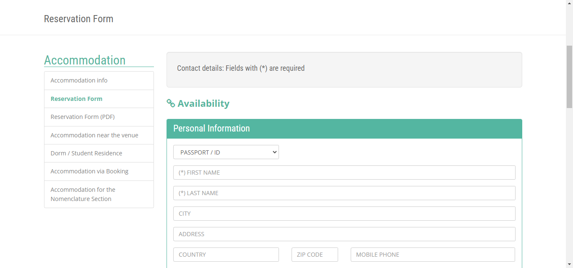The image size is (573, 268).
Task: Open Dorm / Student Residence page
Action: click(x=86, y=153)
